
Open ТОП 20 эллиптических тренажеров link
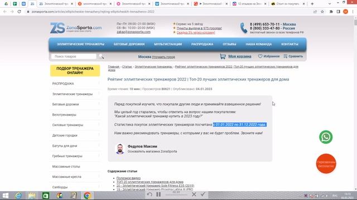coord(150,182)
